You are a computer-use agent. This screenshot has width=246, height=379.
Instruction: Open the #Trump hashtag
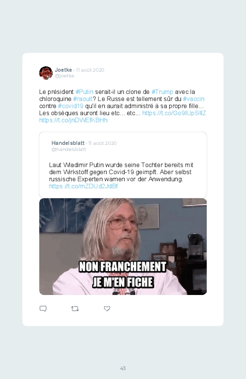162,92
